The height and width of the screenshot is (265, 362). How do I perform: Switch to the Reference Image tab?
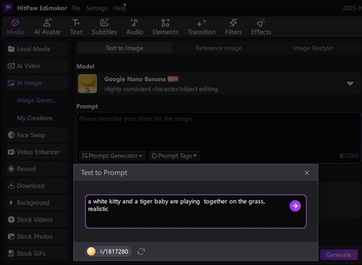[x=219, y=48]
